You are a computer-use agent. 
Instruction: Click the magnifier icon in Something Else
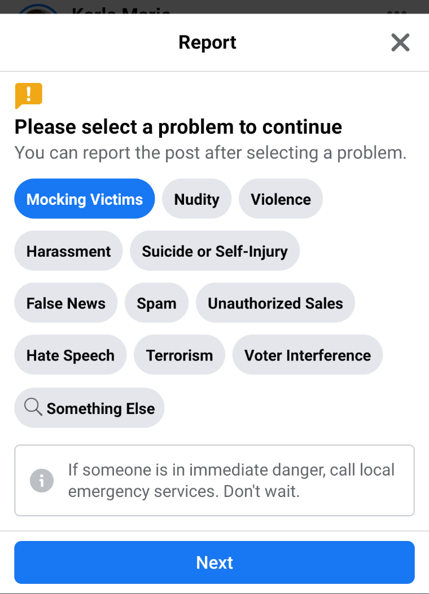(x=33, y=407)
